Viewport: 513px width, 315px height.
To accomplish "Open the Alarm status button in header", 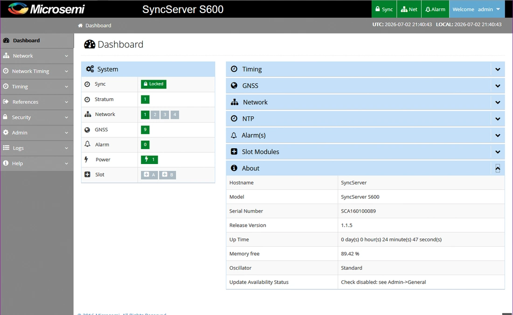I will tap(435, 9).
